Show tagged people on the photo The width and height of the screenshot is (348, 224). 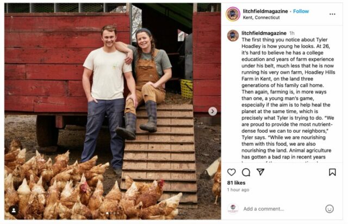pos(14,209)
